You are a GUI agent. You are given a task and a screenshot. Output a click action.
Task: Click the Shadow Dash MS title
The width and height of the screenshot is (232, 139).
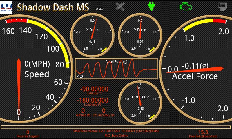(x=53, y=7)
